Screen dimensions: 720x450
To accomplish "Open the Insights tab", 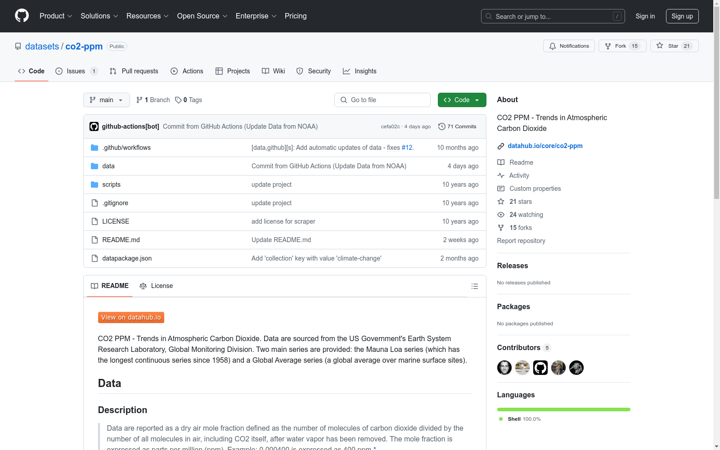I will point(360,71).
